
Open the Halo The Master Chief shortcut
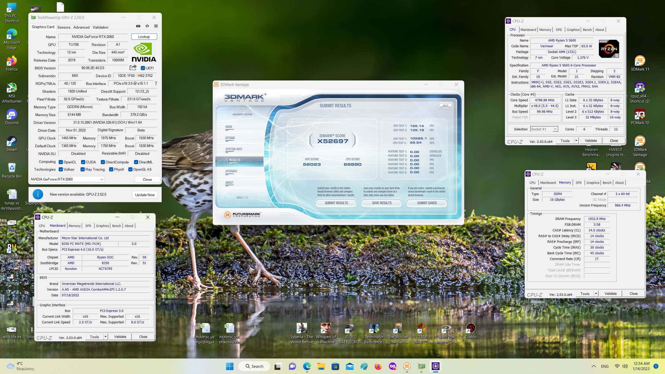446,333
